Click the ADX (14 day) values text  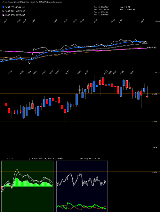(x=90, y=159)
